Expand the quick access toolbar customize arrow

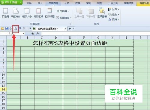[30, 29]
